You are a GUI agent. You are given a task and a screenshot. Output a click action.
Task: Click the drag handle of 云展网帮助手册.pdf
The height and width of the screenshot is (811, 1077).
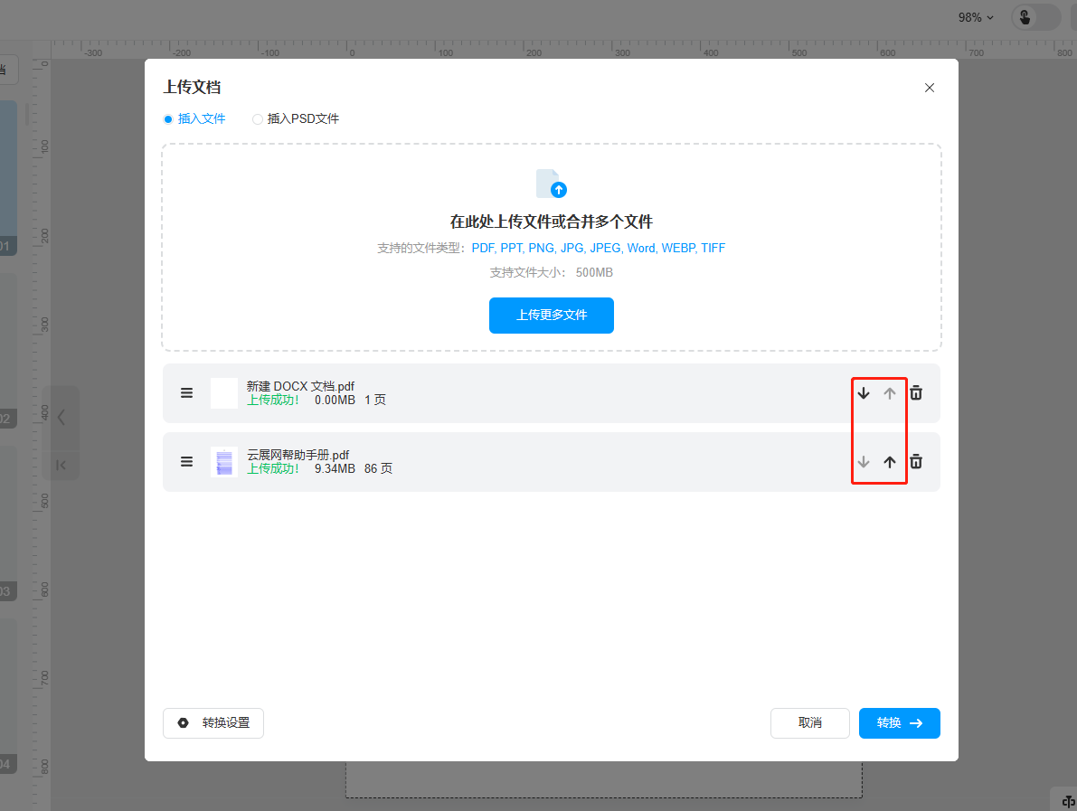[x=186, y=462]
